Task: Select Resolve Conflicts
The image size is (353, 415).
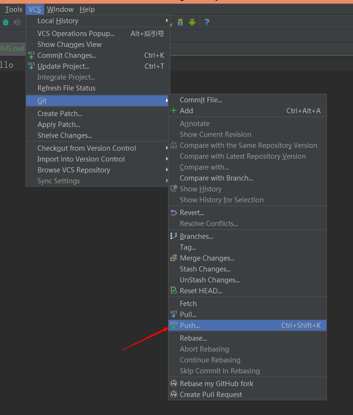Action: (247, 224)
